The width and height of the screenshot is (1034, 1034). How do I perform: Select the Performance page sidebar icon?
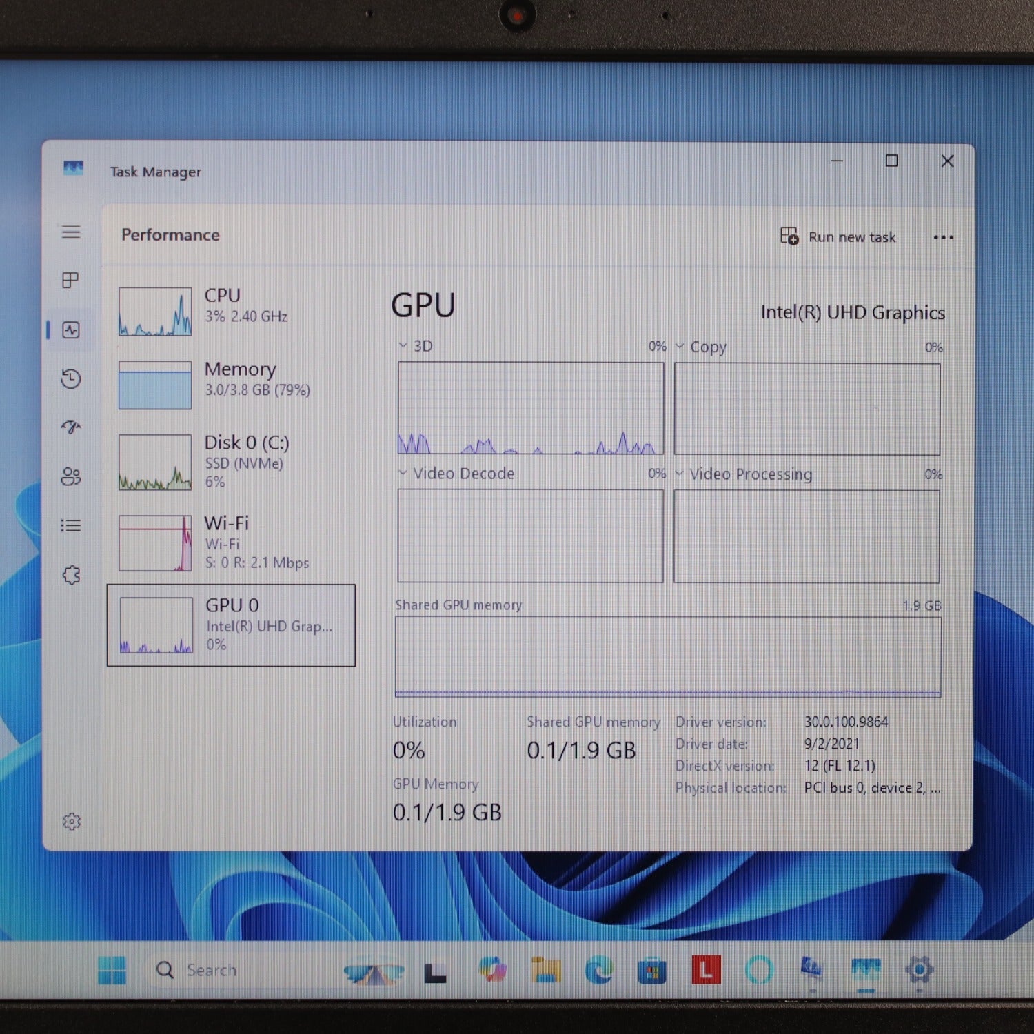[71, 330]
